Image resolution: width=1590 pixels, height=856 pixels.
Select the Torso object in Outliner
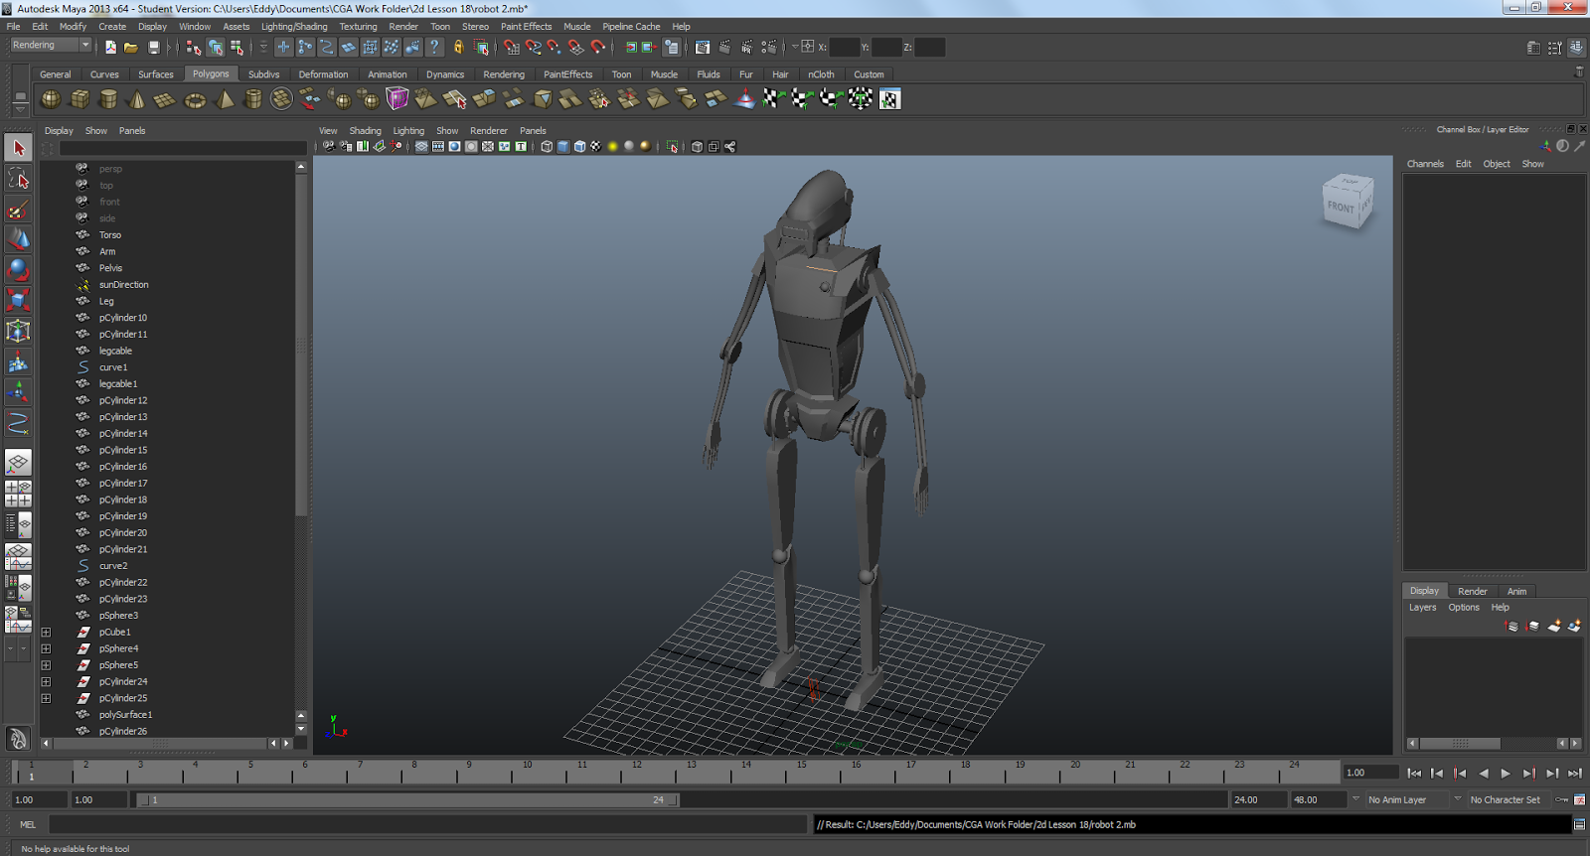pos(110,235)
